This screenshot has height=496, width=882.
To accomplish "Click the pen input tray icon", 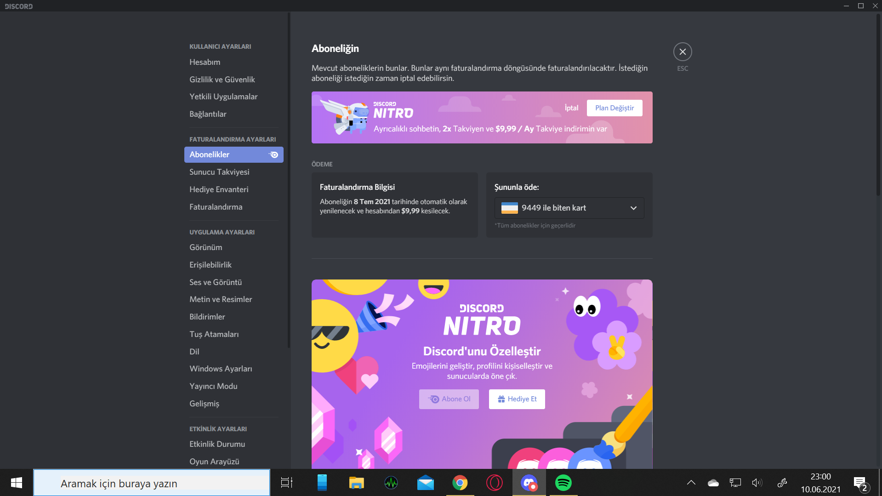I will tap(782, 483).
